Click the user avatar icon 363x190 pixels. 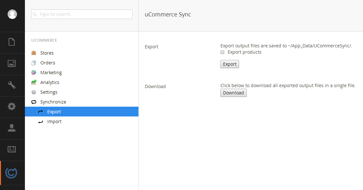click(x=12, y=14)
